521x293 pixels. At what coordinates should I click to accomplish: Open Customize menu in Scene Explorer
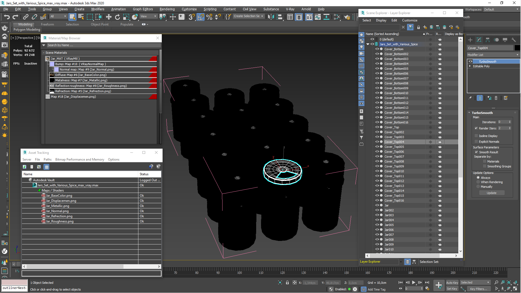click(410, 20)
